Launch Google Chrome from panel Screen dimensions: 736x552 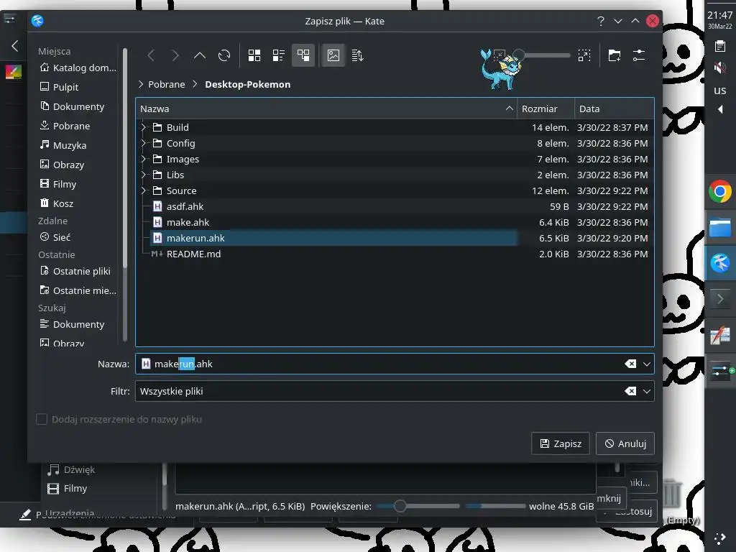pos(719,191)
